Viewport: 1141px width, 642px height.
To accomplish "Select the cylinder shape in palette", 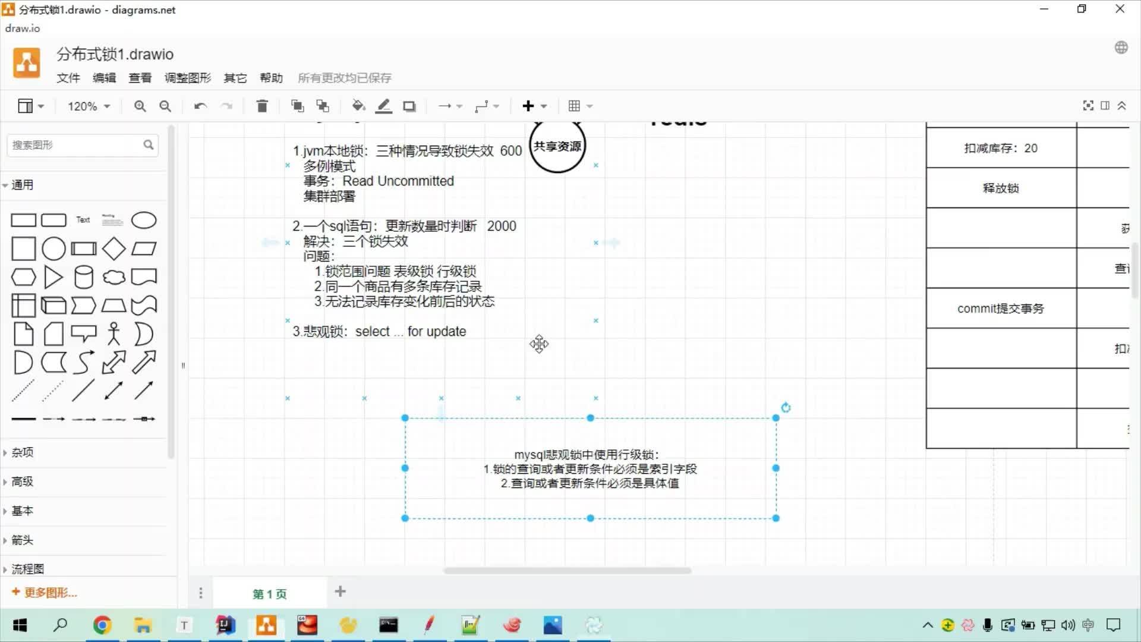I will click(x=84, y=277).
